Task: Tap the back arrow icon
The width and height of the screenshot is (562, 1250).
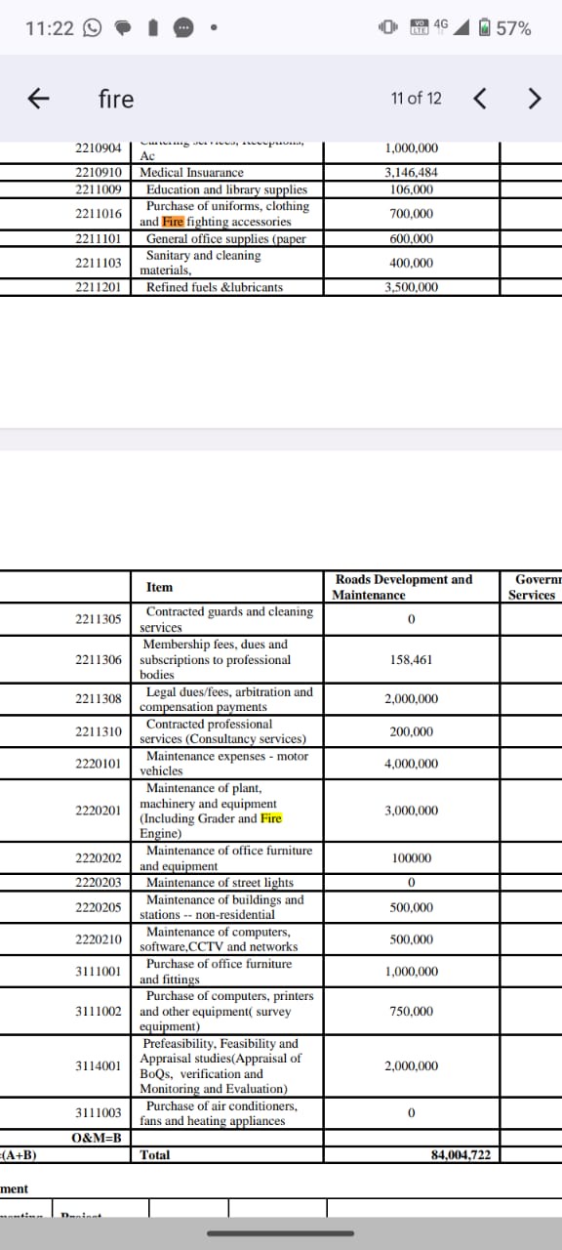Action: tap(38, 99)
